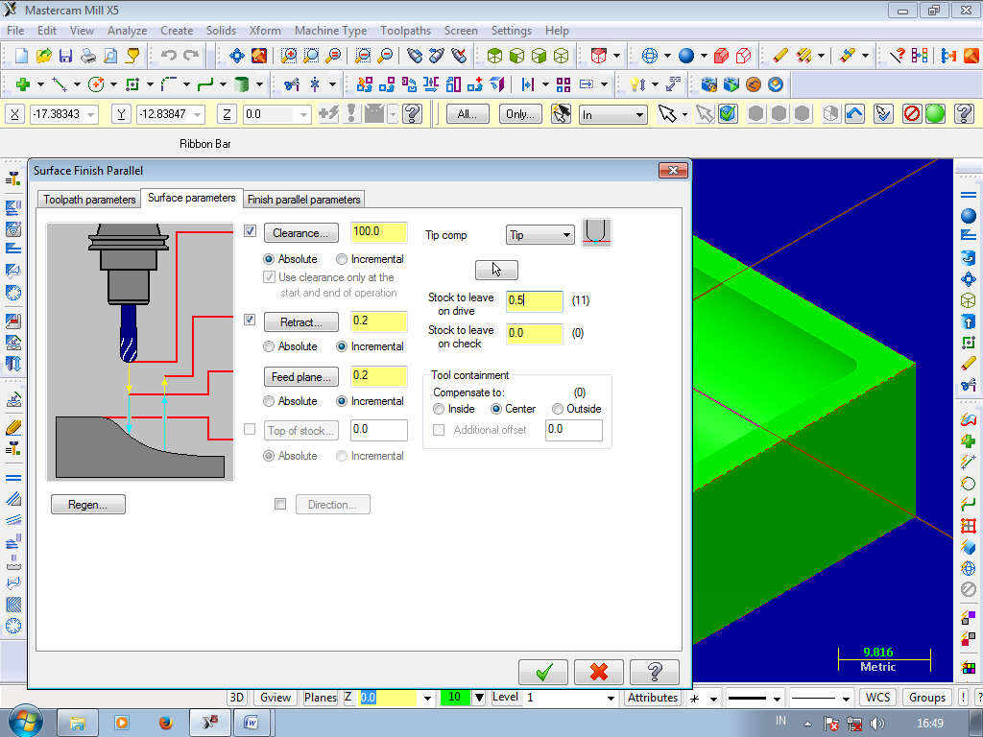Open the Level dropdown in status bar

(611, 698)
